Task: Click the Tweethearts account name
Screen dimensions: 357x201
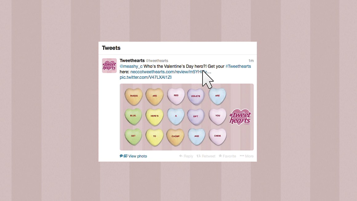Action: [x=132, y=60]
